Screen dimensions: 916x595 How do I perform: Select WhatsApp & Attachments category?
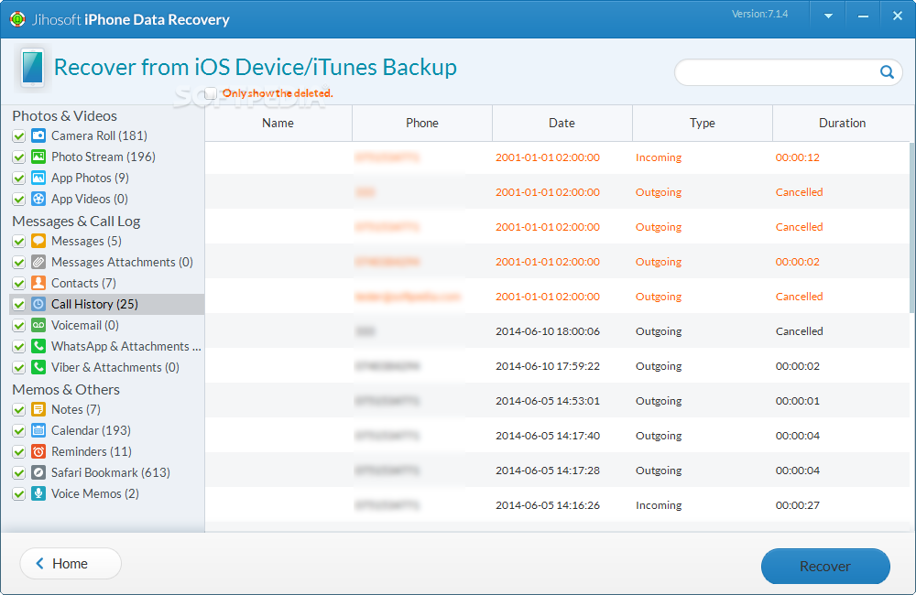(126, 346)
